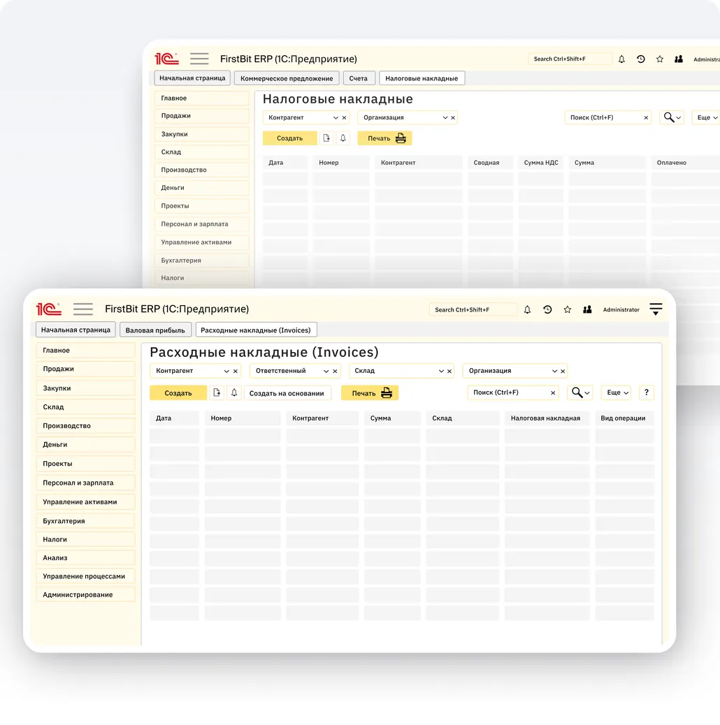Click the 1C logo in front window
This screenshot has width=720, height=725.
pos(49,309)
